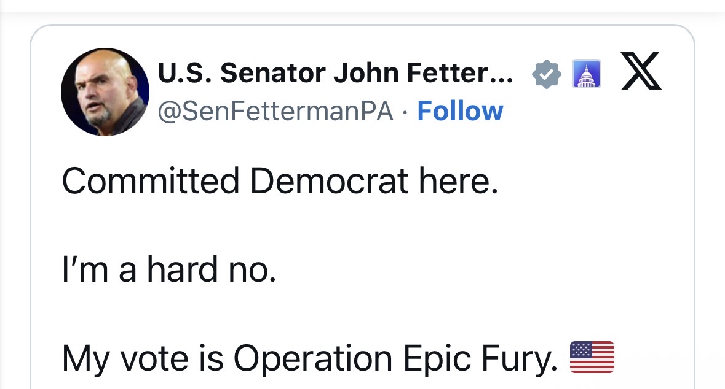Click the 'I'm a hard no.' line
The width and height of the screenshot is (725, 389).
169,269
